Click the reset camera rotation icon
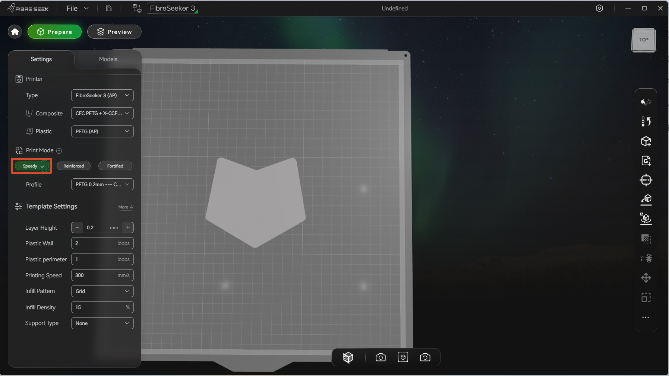The height and width of the screenshot is (376, 669). [x=425, y=357]
